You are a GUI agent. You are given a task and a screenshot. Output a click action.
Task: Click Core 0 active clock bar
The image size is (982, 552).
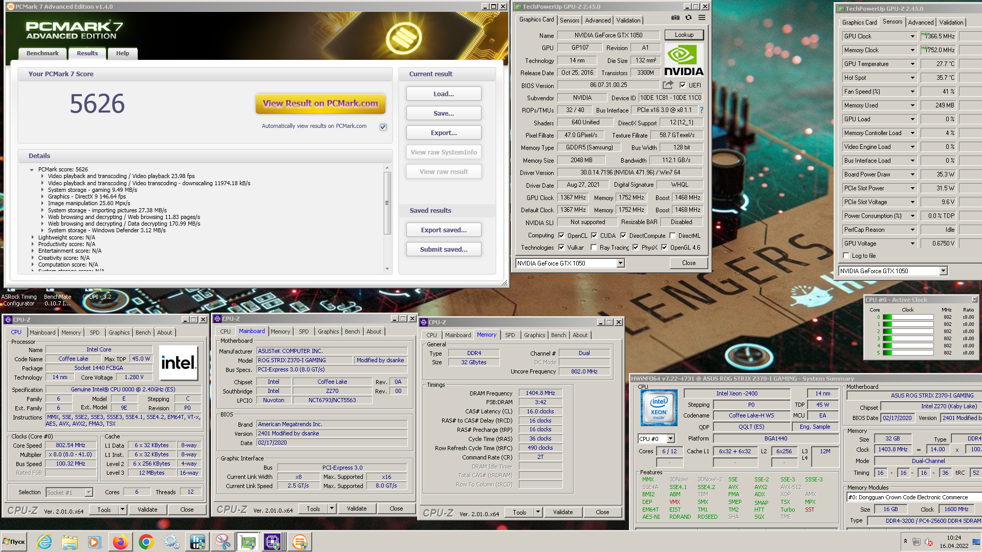point(908,317)
